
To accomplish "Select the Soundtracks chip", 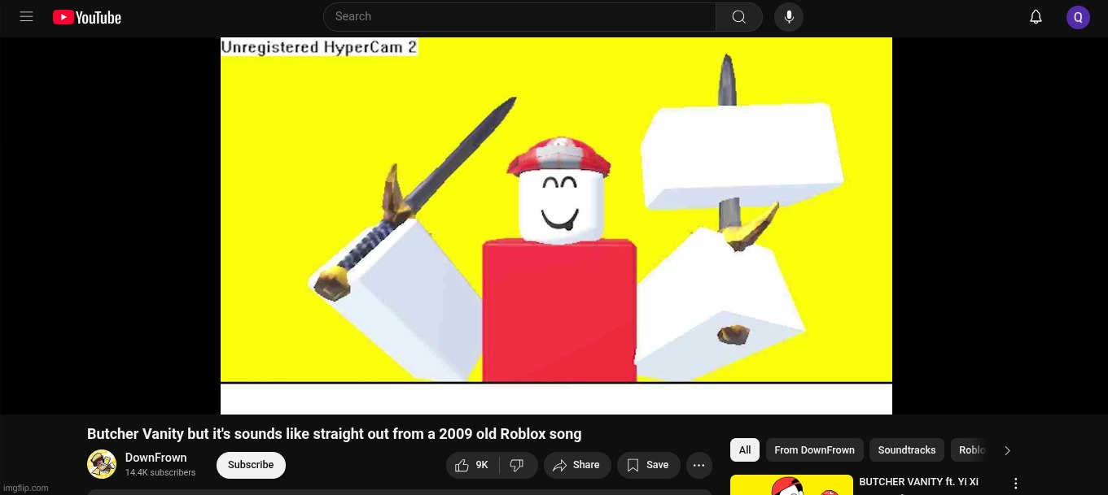I will 907,450.
